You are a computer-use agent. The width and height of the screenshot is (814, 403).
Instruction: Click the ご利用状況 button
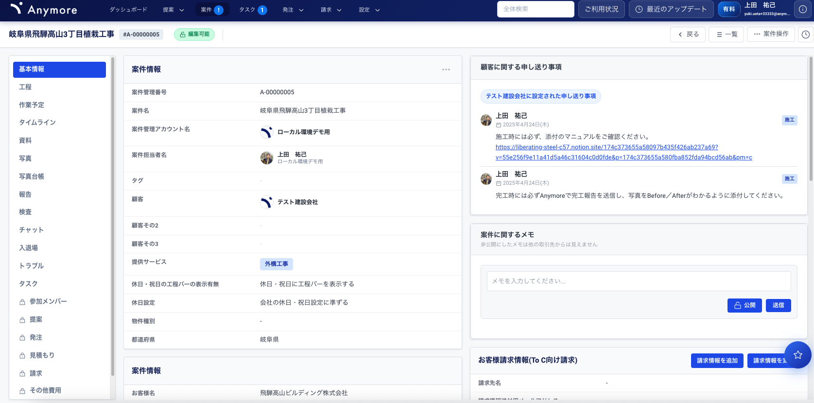tap(602, 9)
